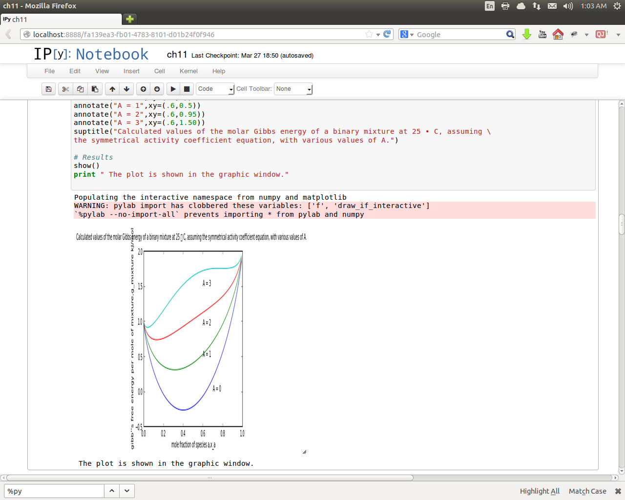Bookmark this page with the star icon
Viewport: 625px width, 500px height.
[x=369, y=34]
